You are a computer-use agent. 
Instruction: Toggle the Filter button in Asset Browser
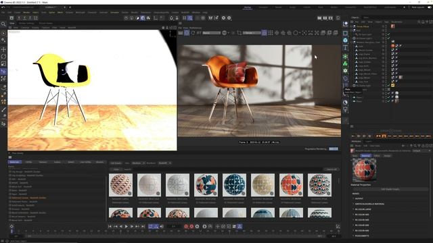click(116, 169)
